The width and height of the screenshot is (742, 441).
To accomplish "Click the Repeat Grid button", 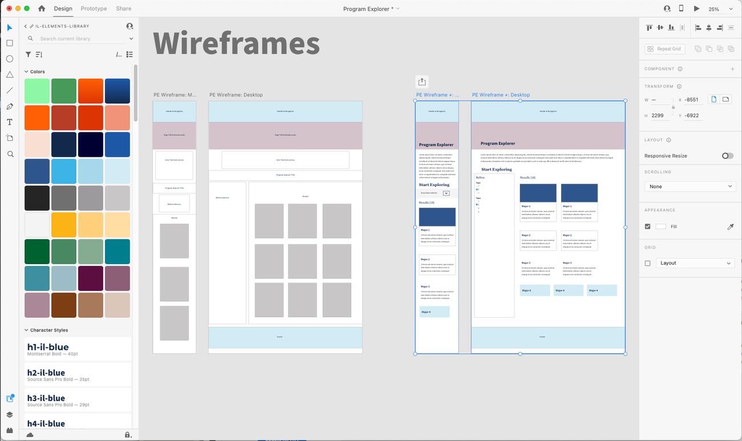I will 664,49.
